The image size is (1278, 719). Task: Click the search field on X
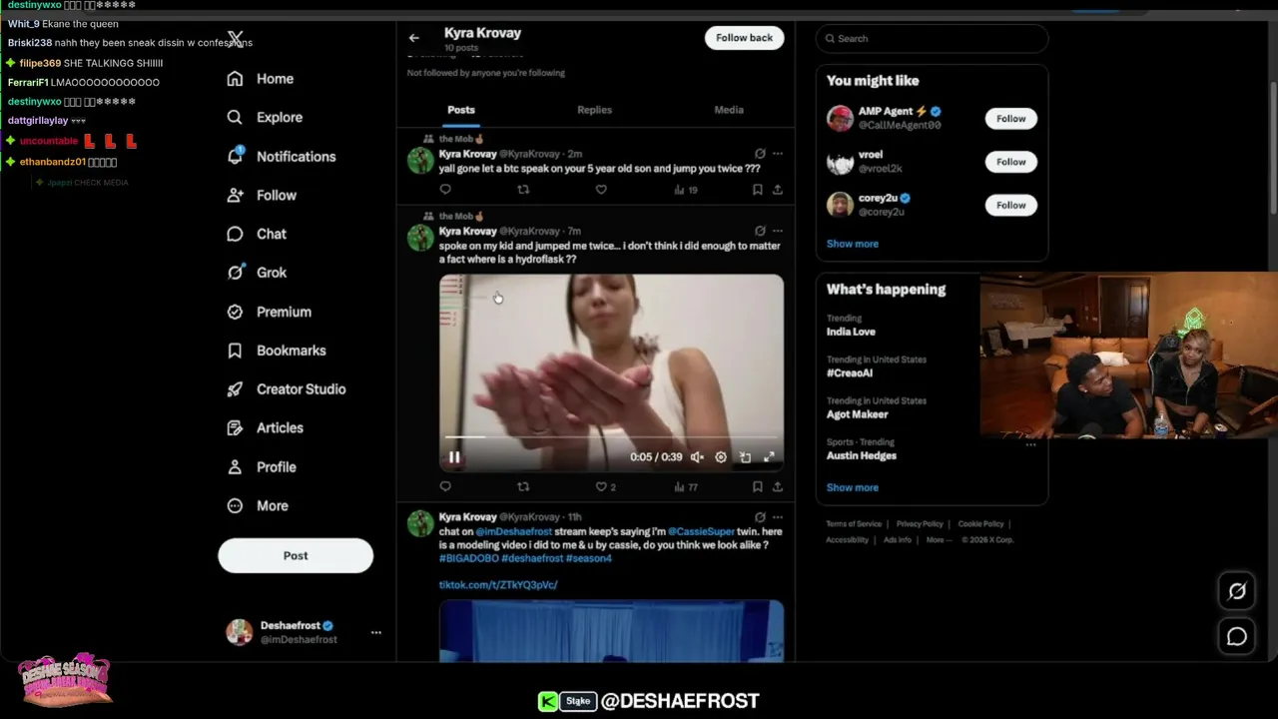[932, 38]
